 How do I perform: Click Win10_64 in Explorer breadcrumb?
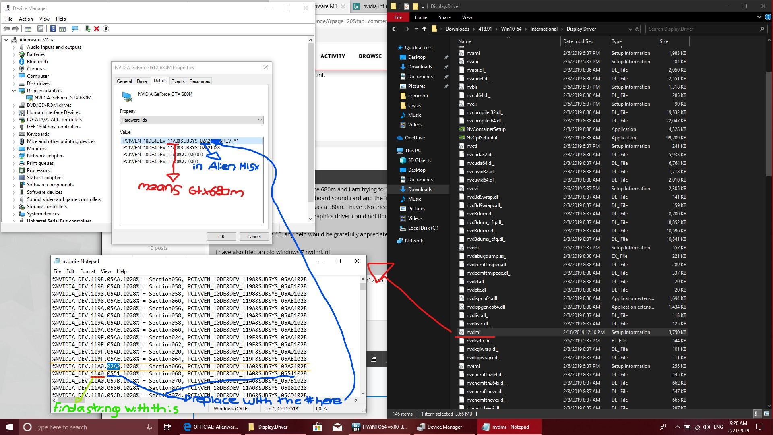(511, 29)
